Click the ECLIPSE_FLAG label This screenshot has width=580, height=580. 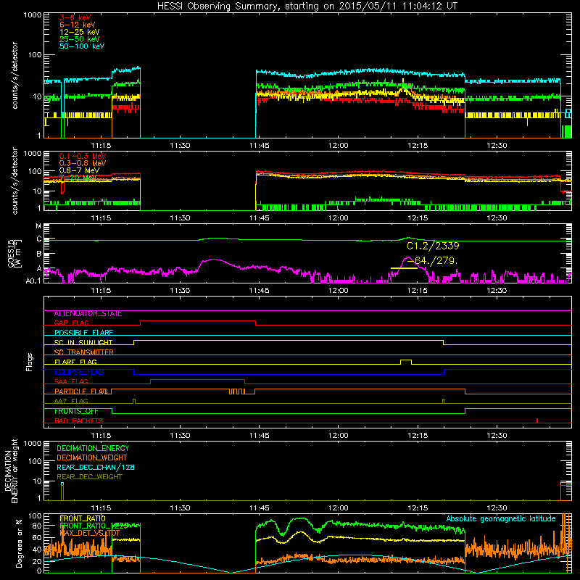click(x=79, y=372)
